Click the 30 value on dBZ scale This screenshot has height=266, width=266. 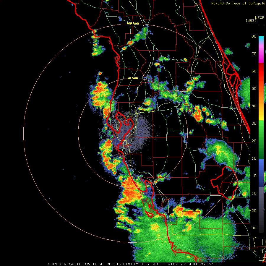click(x=254, y=124)
